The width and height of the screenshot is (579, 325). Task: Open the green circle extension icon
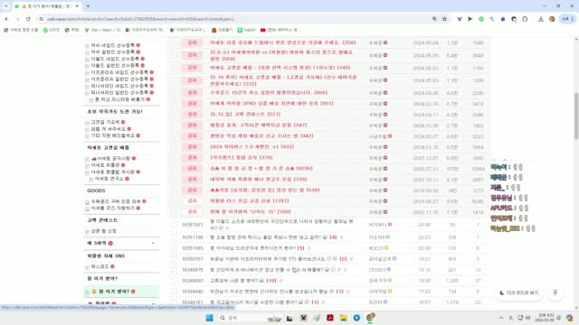[481, 19]
